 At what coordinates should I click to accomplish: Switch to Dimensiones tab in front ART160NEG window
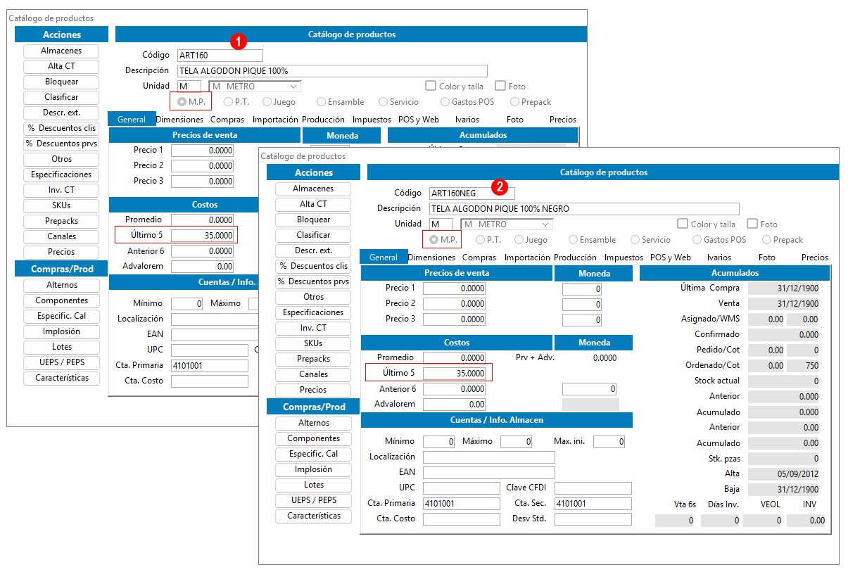point(431,258)
